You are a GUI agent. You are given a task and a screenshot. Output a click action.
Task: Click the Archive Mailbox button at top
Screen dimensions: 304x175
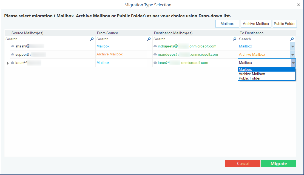click(x=256, y=24)
